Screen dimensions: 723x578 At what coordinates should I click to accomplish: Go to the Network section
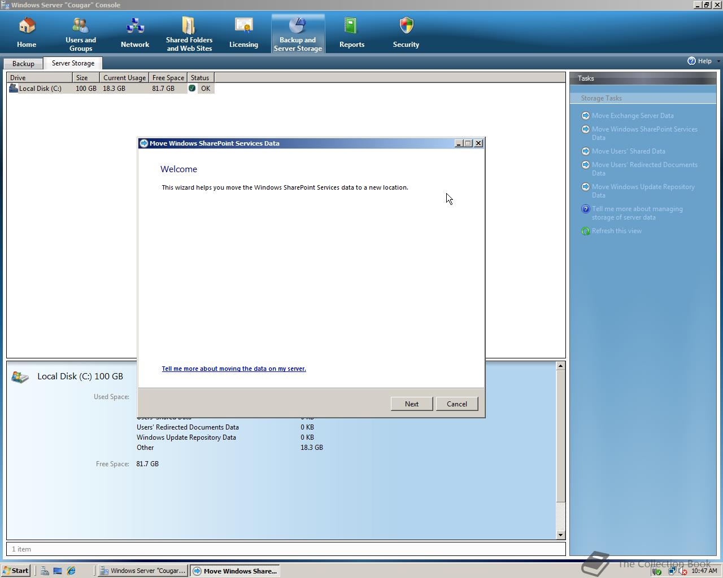[x=135, y=33]
